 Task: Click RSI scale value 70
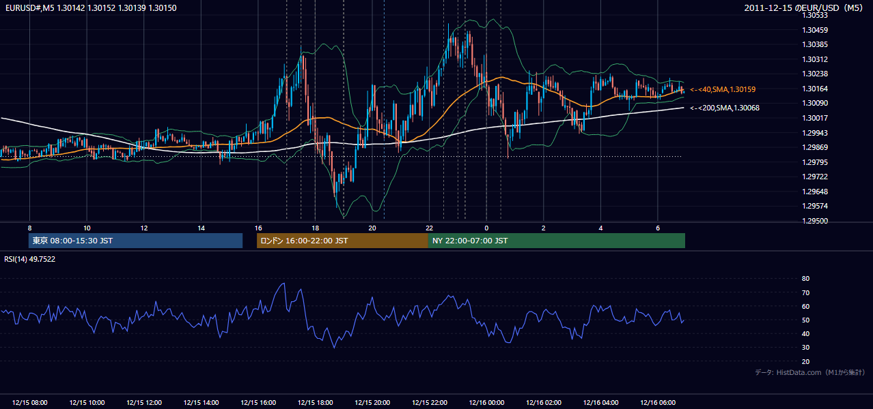pyautogui.click(x=806, y=292)
